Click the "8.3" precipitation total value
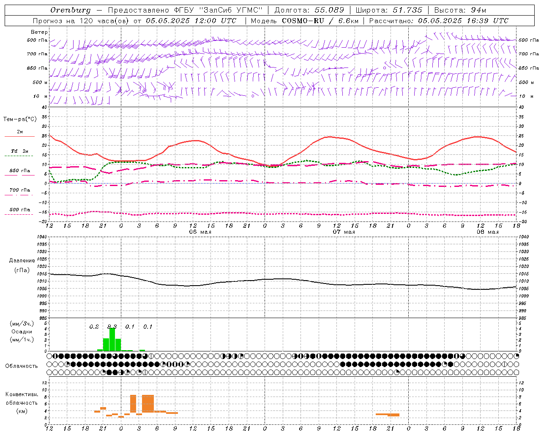 pos(112,327)
